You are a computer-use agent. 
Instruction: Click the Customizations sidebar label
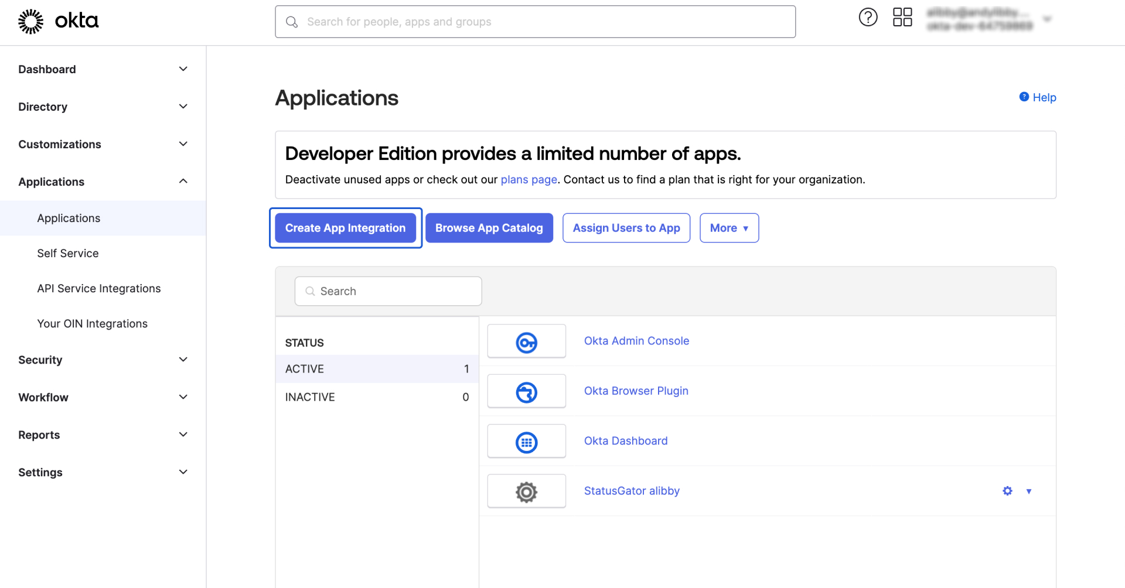(60, 144)
